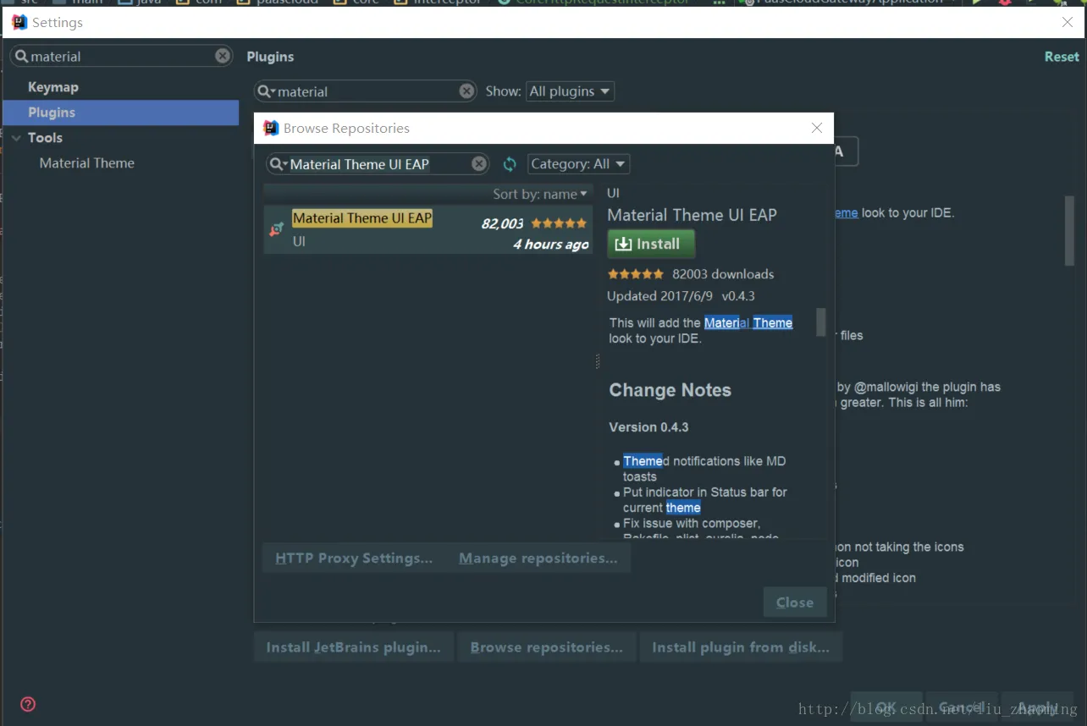Click the Reset link in Settings
Viewport: 1087px width, 726px height.
tap(1062, 57)
